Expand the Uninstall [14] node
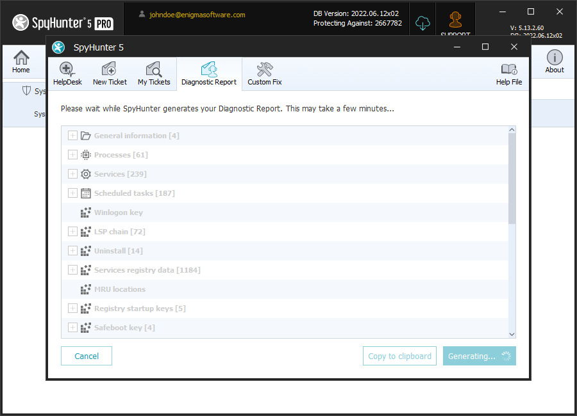Viewport: 577px width, 416px height. point(72,251)
